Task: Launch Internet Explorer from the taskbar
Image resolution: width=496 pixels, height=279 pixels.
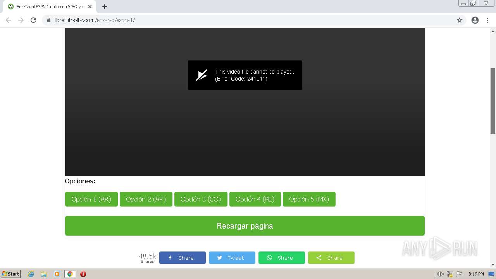Action: [31, 274]
